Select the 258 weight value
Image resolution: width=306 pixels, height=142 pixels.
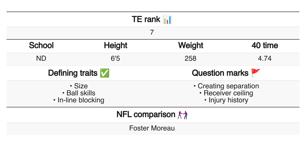click(190, 59)
